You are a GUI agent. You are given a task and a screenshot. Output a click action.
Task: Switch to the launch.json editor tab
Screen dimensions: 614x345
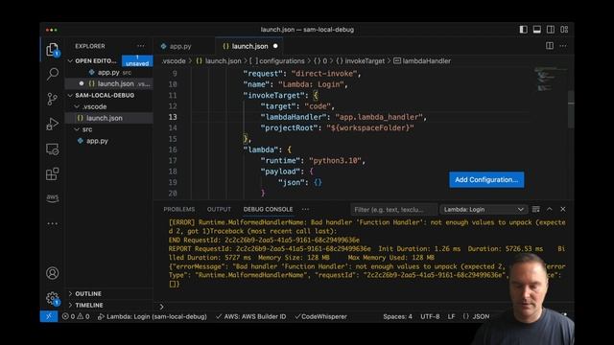249,46
